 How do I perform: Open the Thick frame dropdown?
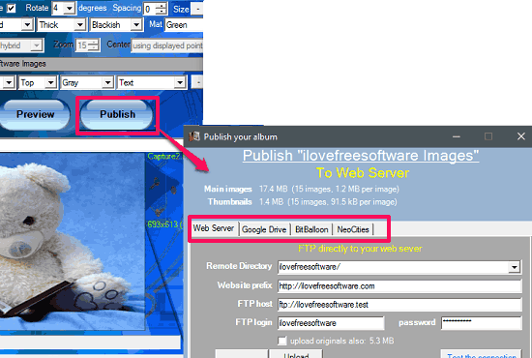[79, 25]
